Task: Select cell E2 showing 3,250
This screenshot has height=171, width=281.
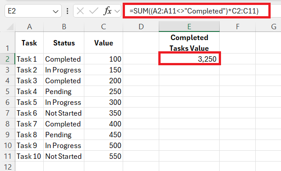Action: [x=189, y=59]
